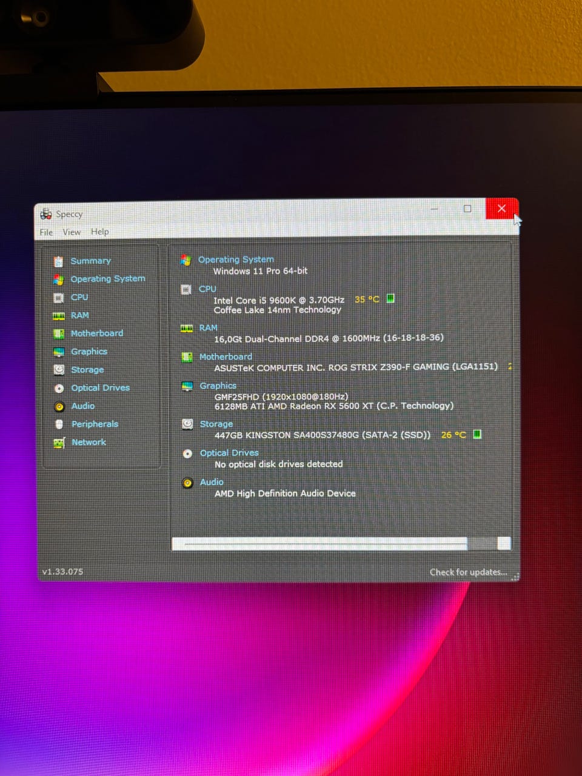Image resolution: width=582 pixels, height=776 pixels.
Task: Open the Graphics heading link in summary
Action: [x=218, y=386]
